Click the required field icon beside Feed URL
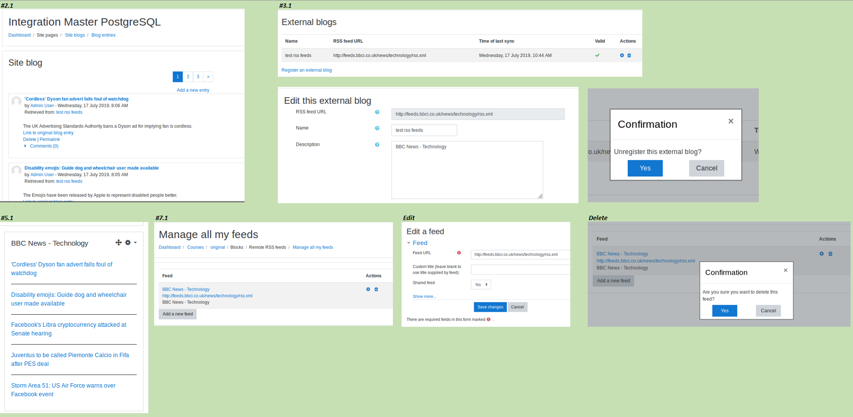The image size is (853, 417). (x=459, y=253)
